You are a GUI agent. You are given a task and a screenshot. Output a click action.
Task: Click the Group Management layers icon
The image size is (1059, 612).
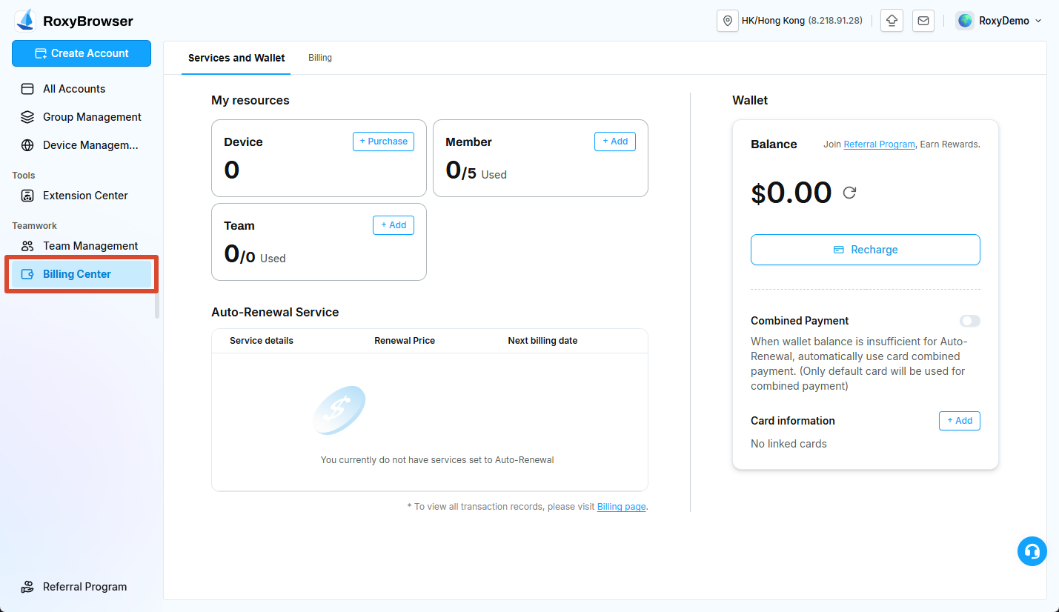(x=27, y=117)
